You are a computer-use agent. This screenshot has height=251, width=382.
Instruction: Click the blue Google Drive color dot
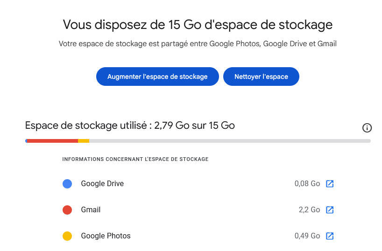coord(67,184)
